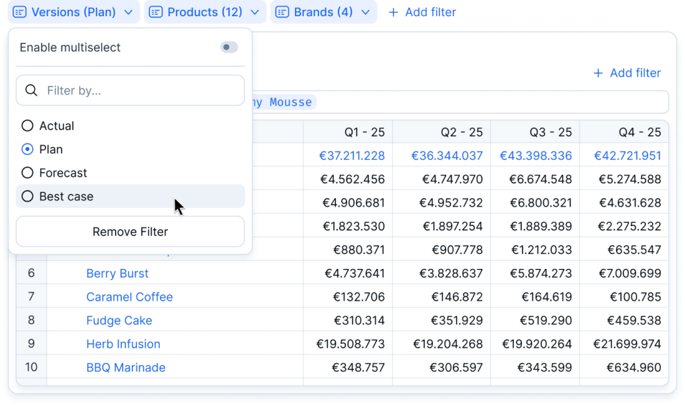Select the Forecast radio option
Image resolution: width=685 pixels, height=406 pixels.
27,173
